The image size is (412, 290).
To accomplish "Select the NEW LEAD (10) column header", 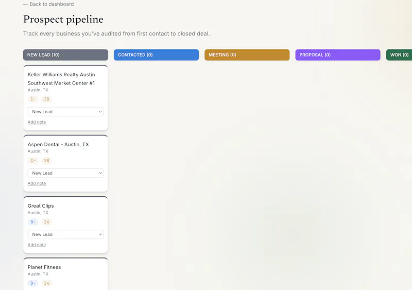I will (65, 55).
